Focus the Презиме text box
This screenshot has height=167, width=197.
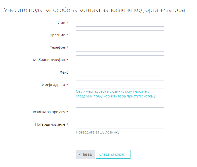point(120,35)
